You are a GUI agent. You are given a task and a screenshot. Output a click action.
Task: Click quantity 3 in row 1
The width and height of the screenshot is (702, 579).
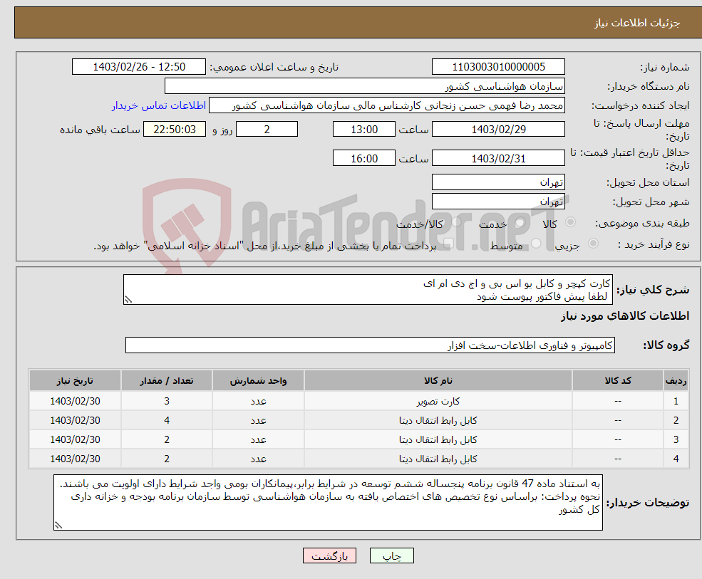(167, 402)
